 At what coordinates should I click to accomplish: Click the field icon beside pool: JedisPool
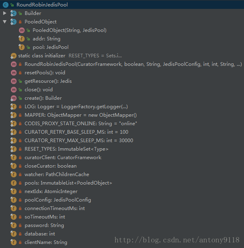(21, 47)
